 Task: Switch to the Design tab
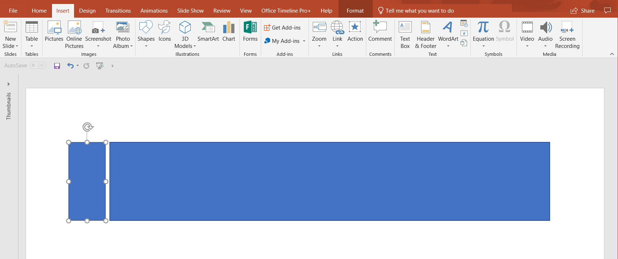[x=87, y=11]
